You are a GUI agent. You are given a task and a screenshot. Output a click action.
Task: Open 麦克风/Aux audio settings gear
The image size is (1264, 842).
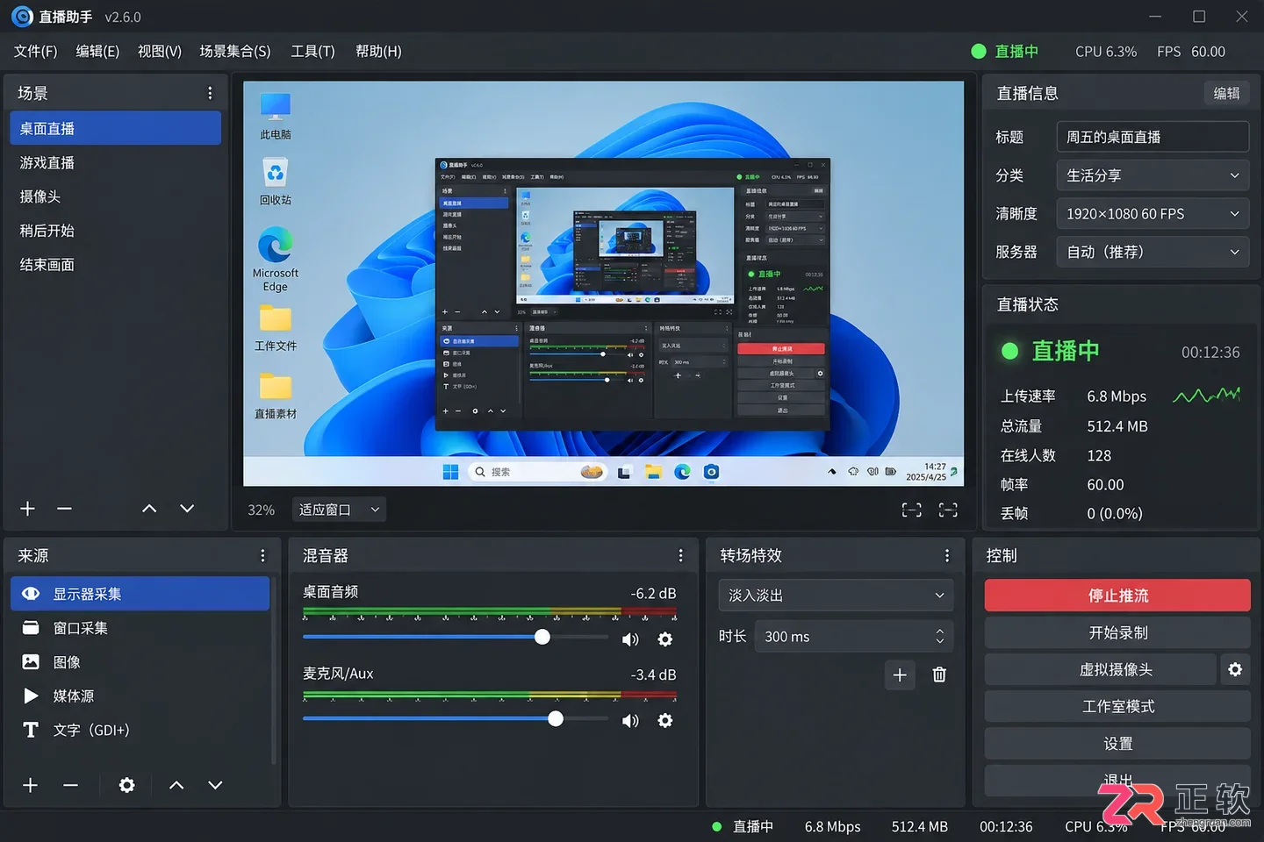(665, 720)
